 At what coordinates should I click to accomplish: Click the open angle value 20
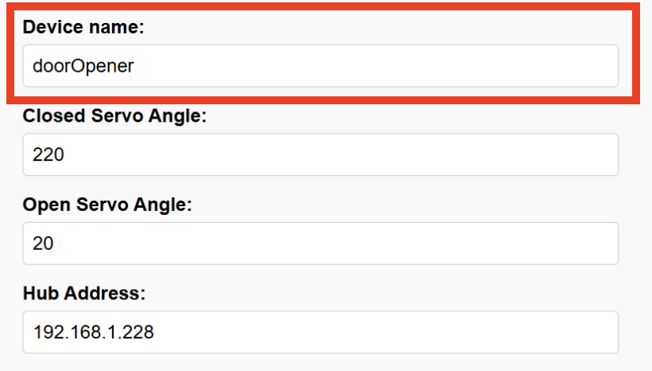(x=43, y=244)
